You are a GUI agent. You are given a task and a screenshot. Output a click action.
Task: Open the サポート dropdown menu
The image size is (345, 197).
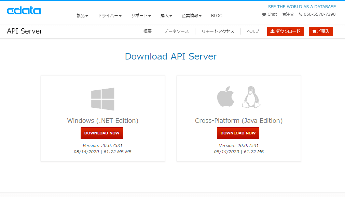(x=141, y=16)
